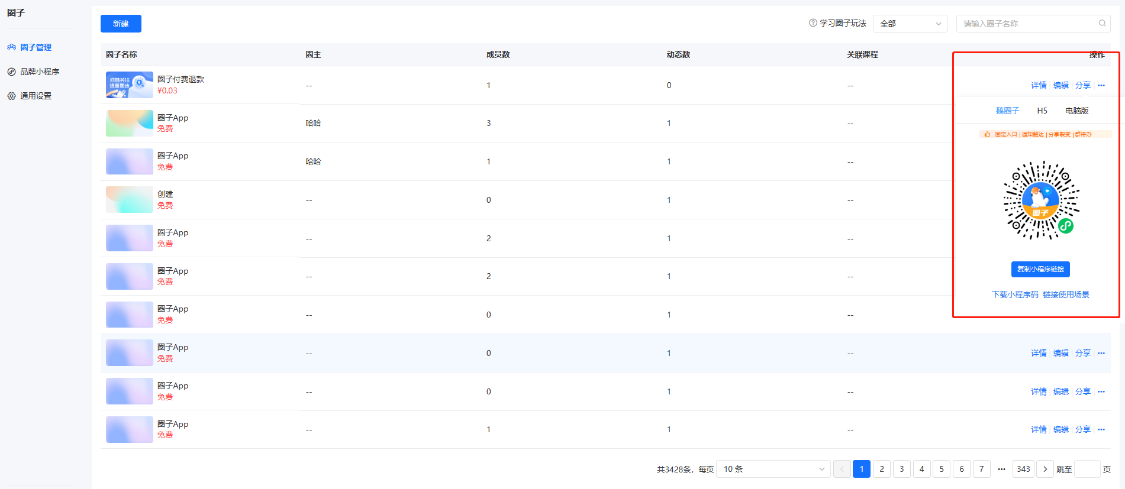Click the mini-program QR code image
1125x489 pixels.
coord(1041,200)
